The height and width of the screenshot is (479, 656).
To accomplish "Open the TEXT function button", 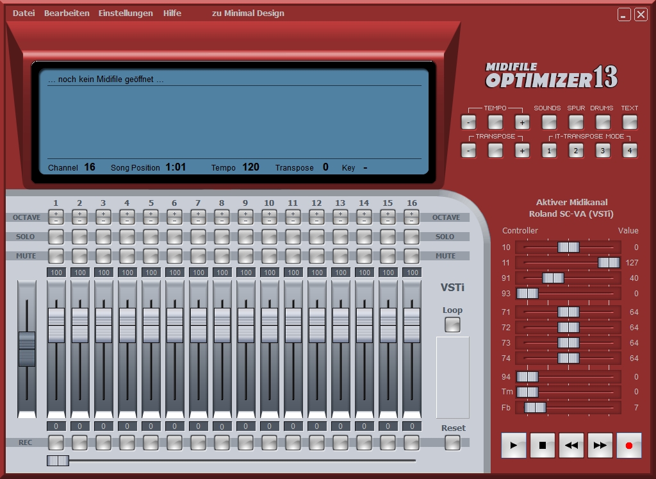I will pyautogui.click(x=629, y=121).
